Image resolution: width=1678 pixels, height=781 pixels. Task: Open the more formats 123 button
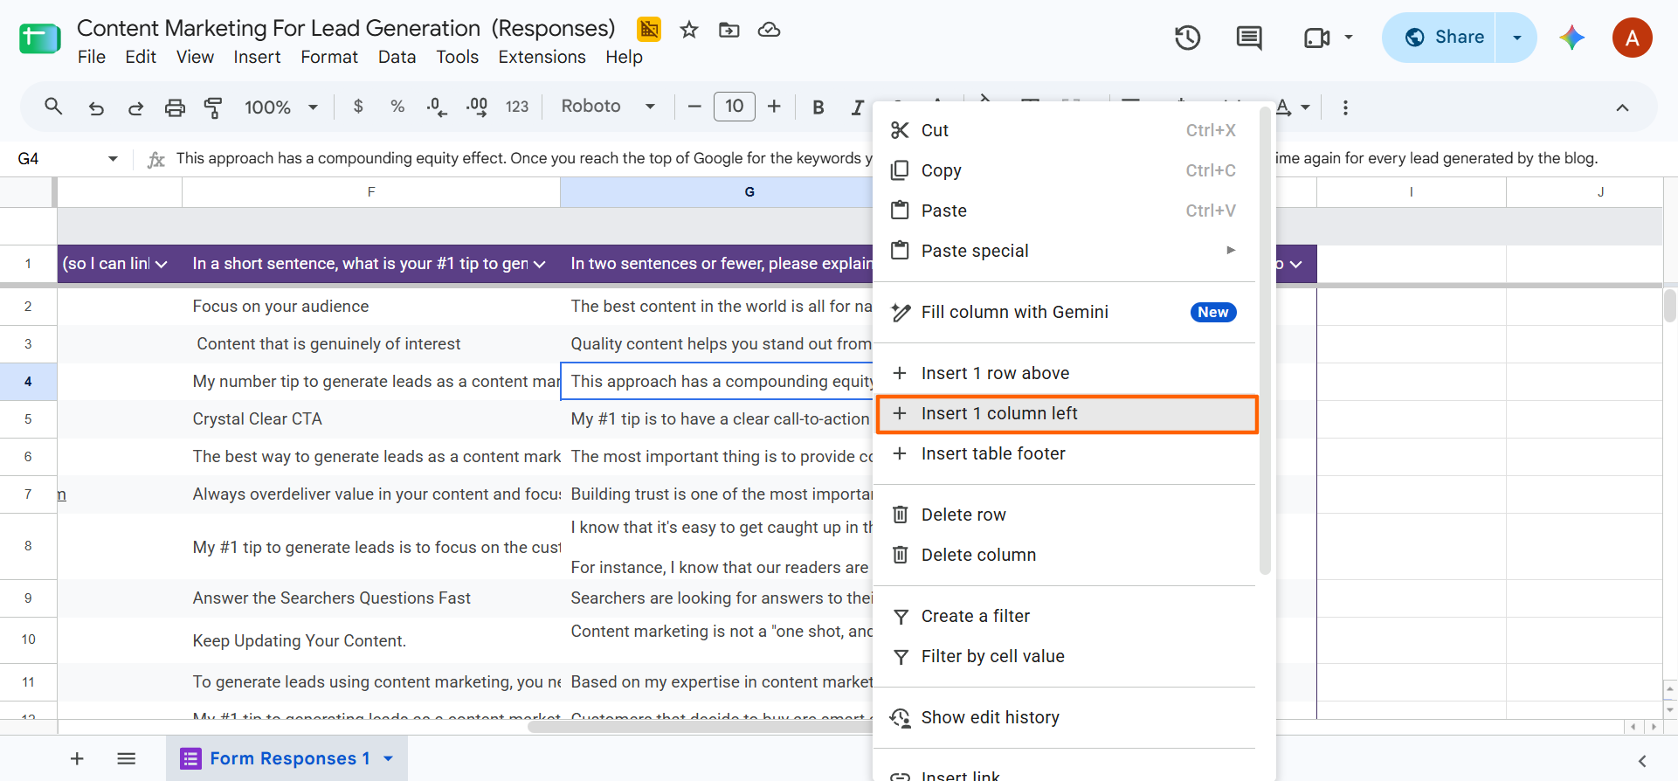[517, 107]
